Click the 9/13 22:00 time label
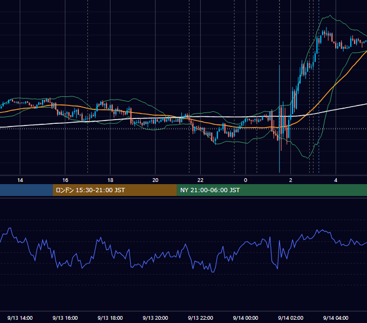 pyautogui.click(x=200, y=318)
